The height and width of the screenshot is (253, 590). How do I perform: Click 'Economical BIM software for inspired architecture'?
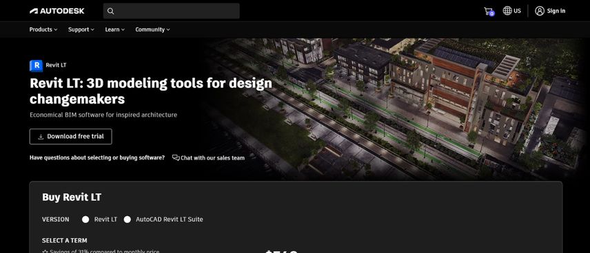[103, 115]
